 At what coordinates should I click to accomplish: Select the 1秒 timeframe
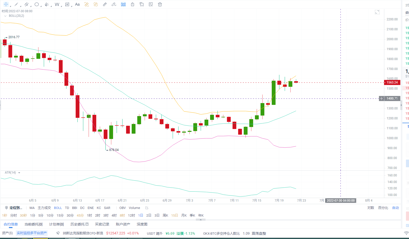(5, 215)
